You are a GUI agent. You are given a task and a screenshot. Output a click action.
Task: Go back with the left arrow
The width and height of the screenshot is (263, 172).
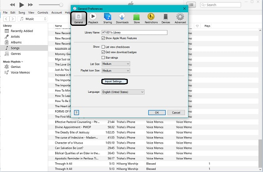pyautogui.click(x=6, y=19)
